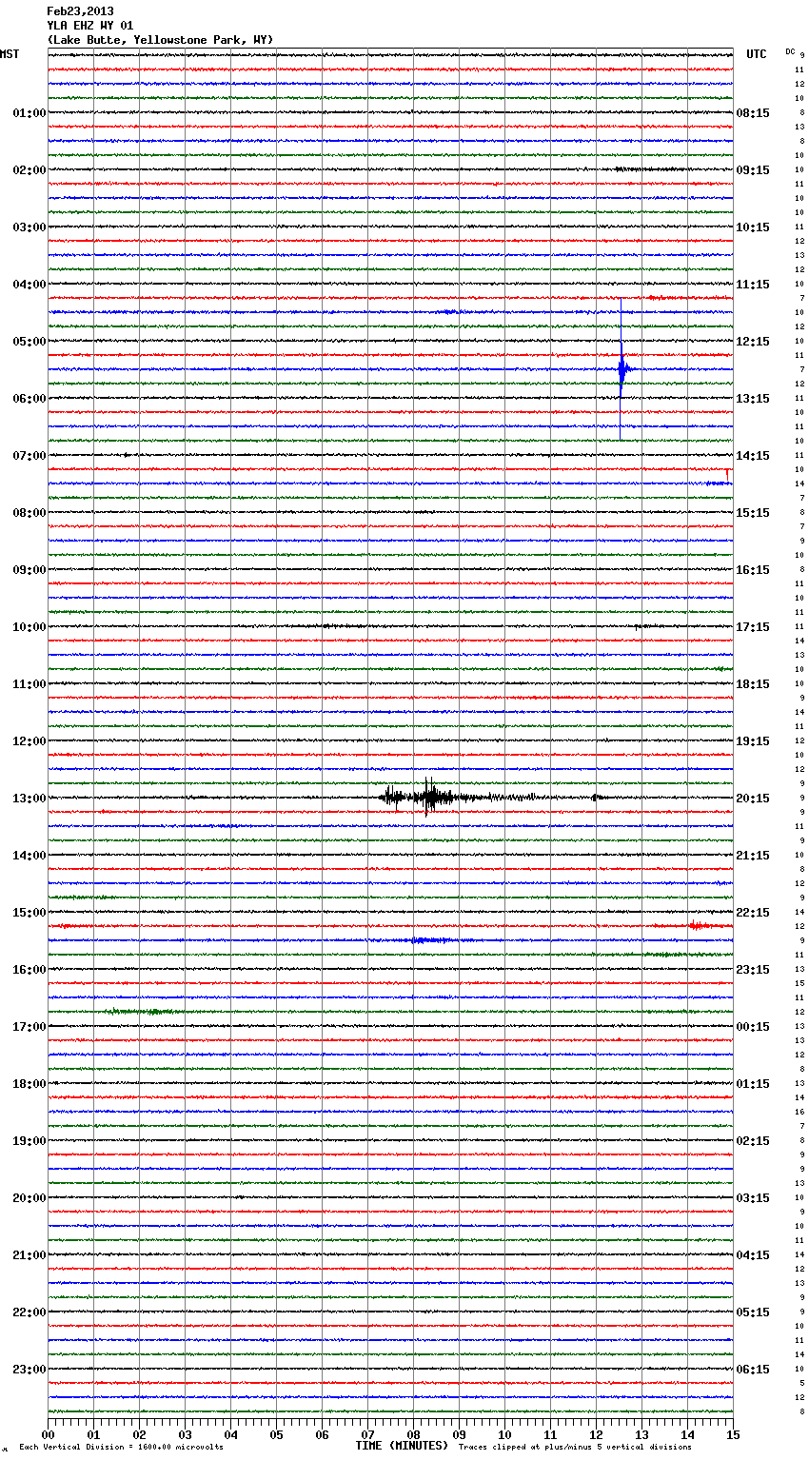
Task: Select the 07:00 MST time label
Action: coord(30,456)
